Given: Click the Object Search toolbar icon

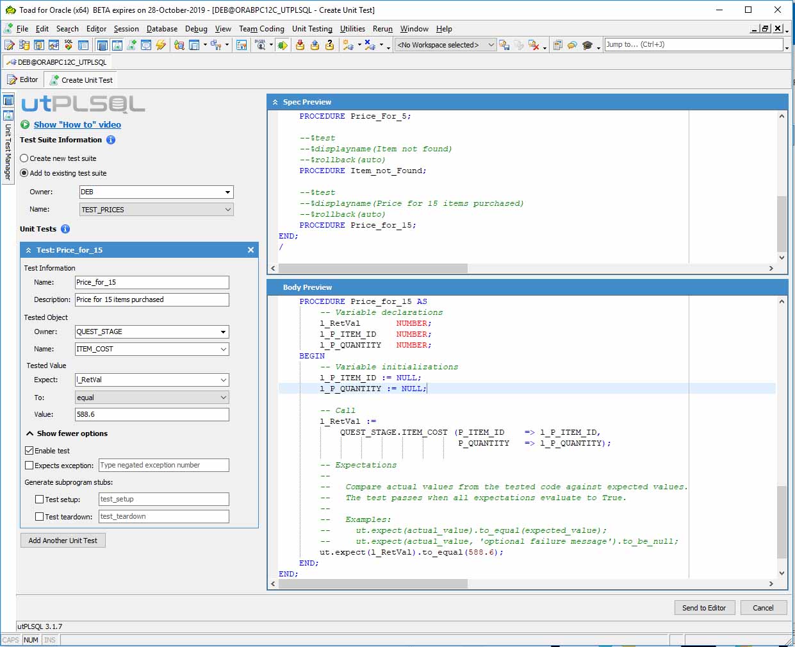Looking at the screenshot, I should [x=179, y=45].
